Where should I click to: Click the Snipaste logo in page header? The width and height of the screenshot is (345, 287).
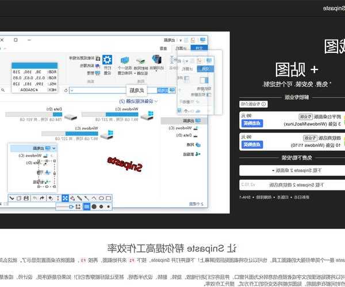coord(334,9)
